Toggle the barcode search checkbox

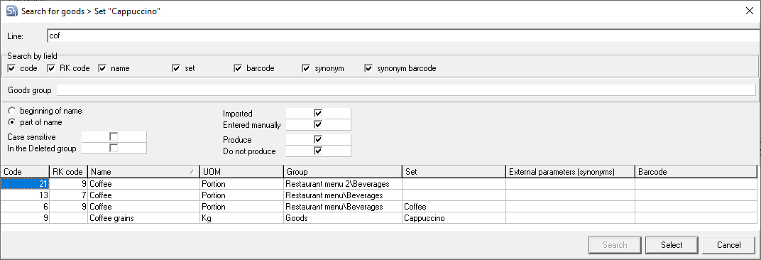coord(238,68)
